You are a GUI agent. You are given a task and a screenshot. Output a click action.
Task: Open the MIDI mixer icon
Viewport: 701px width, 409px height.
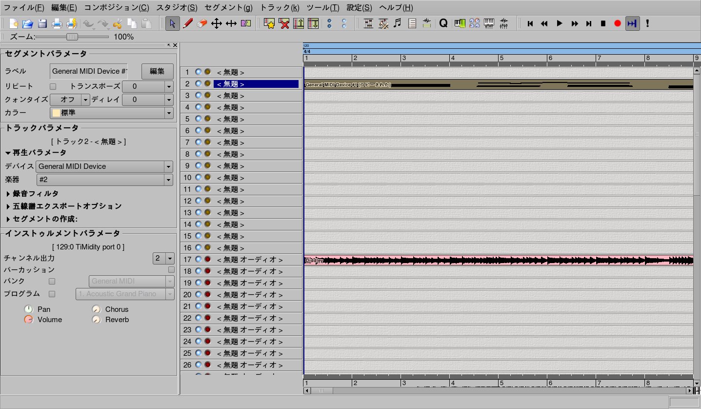(489, 23)
